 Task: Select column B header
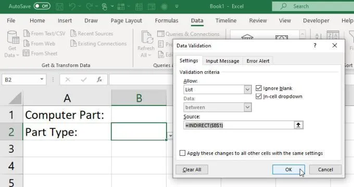coord(139,98)
